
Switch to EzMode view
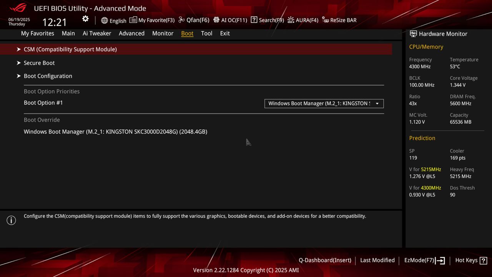pyautogui.click(x=419, y=260)
